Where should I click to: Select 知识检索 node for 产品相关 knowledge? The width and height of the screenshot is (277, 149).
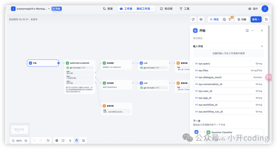[117, 85]
